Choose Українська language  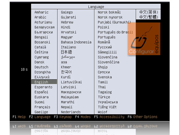point(108,102)
